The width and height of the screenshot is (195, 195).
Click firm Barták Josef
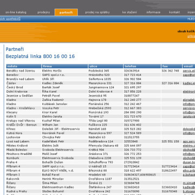[x=51, y=87]
